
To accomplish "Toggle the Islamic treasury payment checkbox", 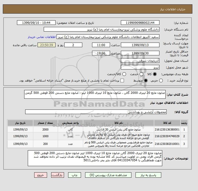I will [x=122, y=81].
